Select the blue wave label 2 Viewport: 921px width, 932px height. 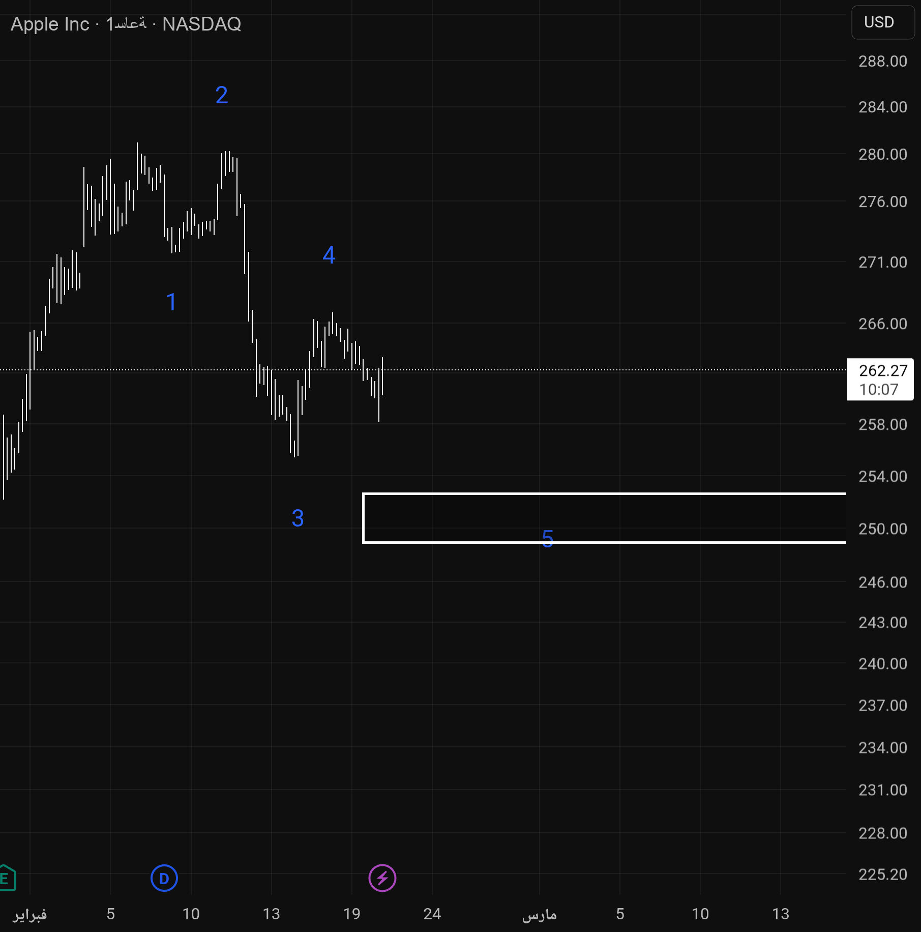pos(222,95)
